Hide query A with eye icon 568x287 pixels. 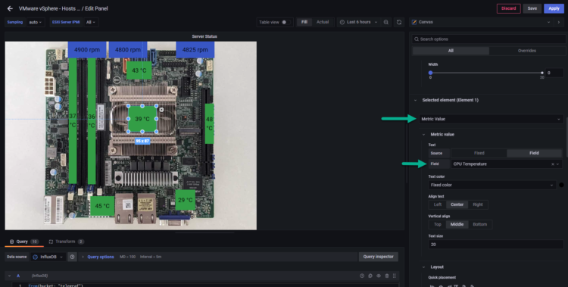pyautogui.click(x=379, y=276)
